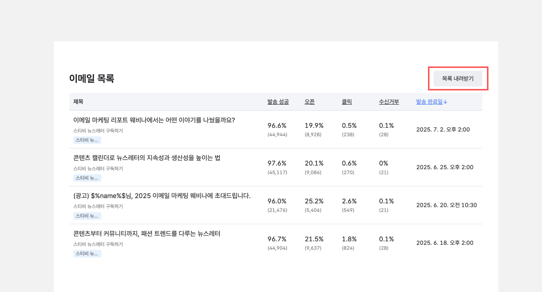Click 스티비 뉴... tag in third row
Image resolution: width=542 pixels, height=292 pixels.
click(x=87, y=216)
